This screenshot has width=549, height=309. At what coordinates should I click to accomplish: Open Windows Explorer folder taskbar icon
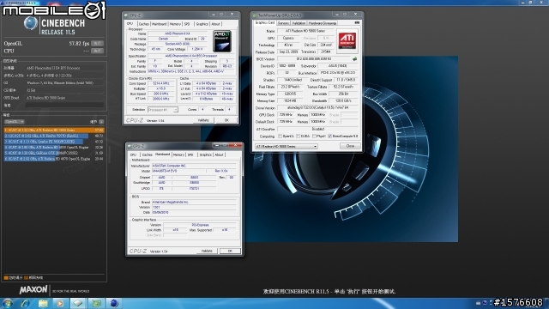pos(43,303)
